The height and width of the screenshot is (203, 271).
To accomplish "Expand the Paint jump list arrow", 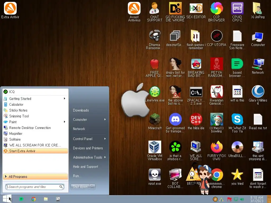I will 65,122.
